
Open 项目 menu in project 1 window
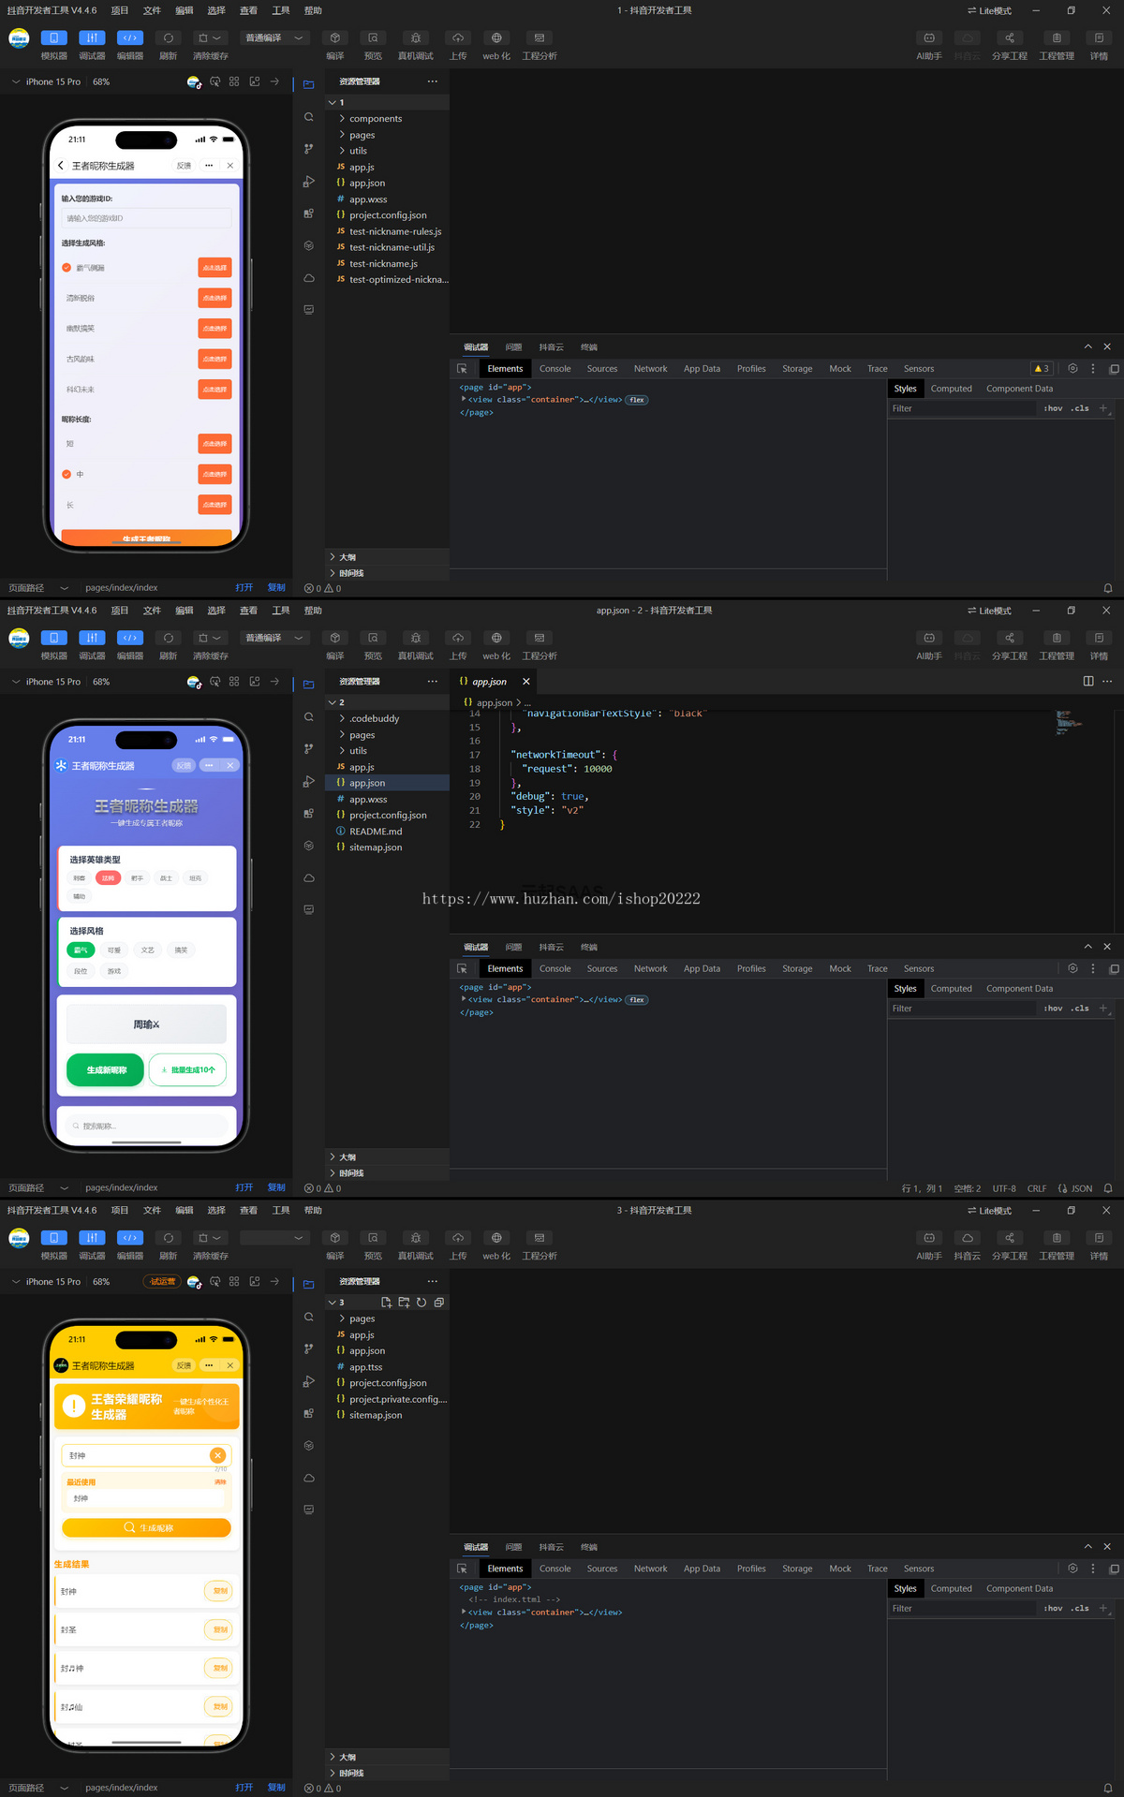coord(120,10)
